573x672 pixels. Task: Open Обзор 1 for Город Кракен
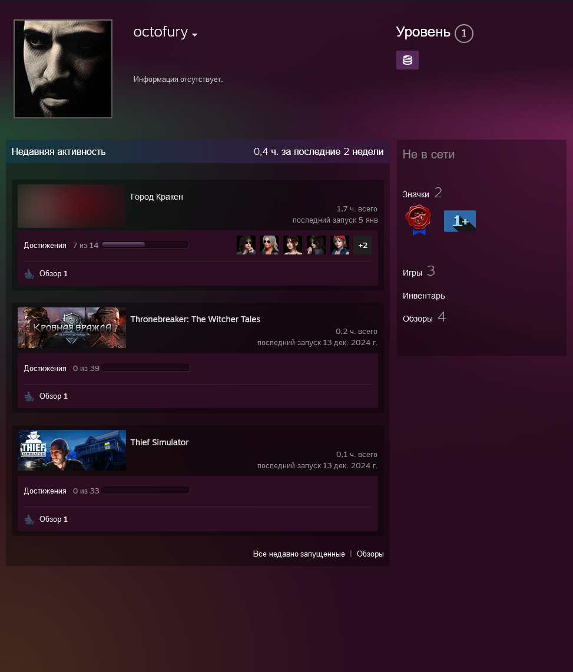pyautogui.click(x=54, y=273)
